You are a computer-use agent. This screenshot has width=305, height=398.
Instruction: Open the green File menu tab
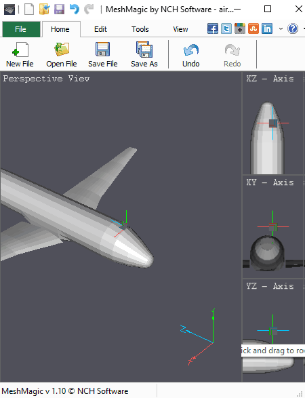coord(21,29)
